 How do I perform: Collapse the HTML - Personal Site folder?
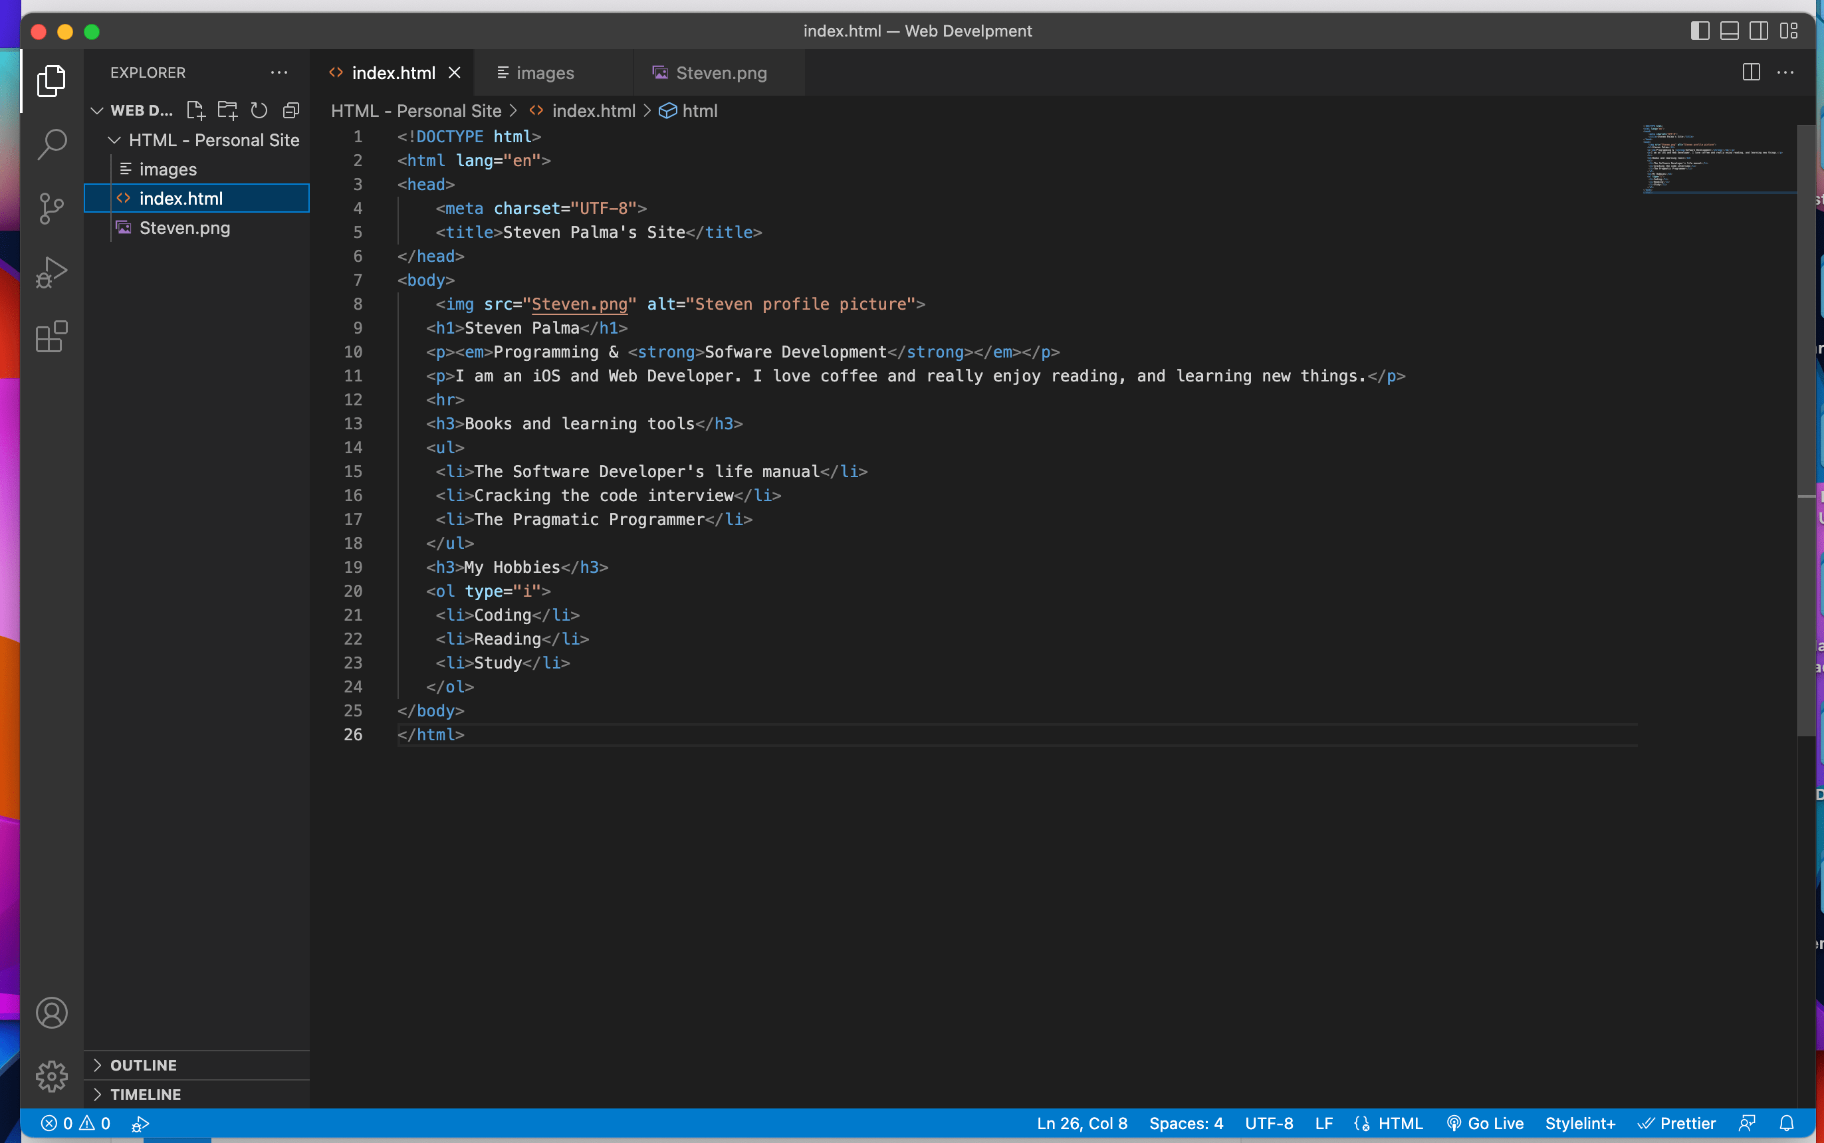pyautogui.click(x=115, y=140)
